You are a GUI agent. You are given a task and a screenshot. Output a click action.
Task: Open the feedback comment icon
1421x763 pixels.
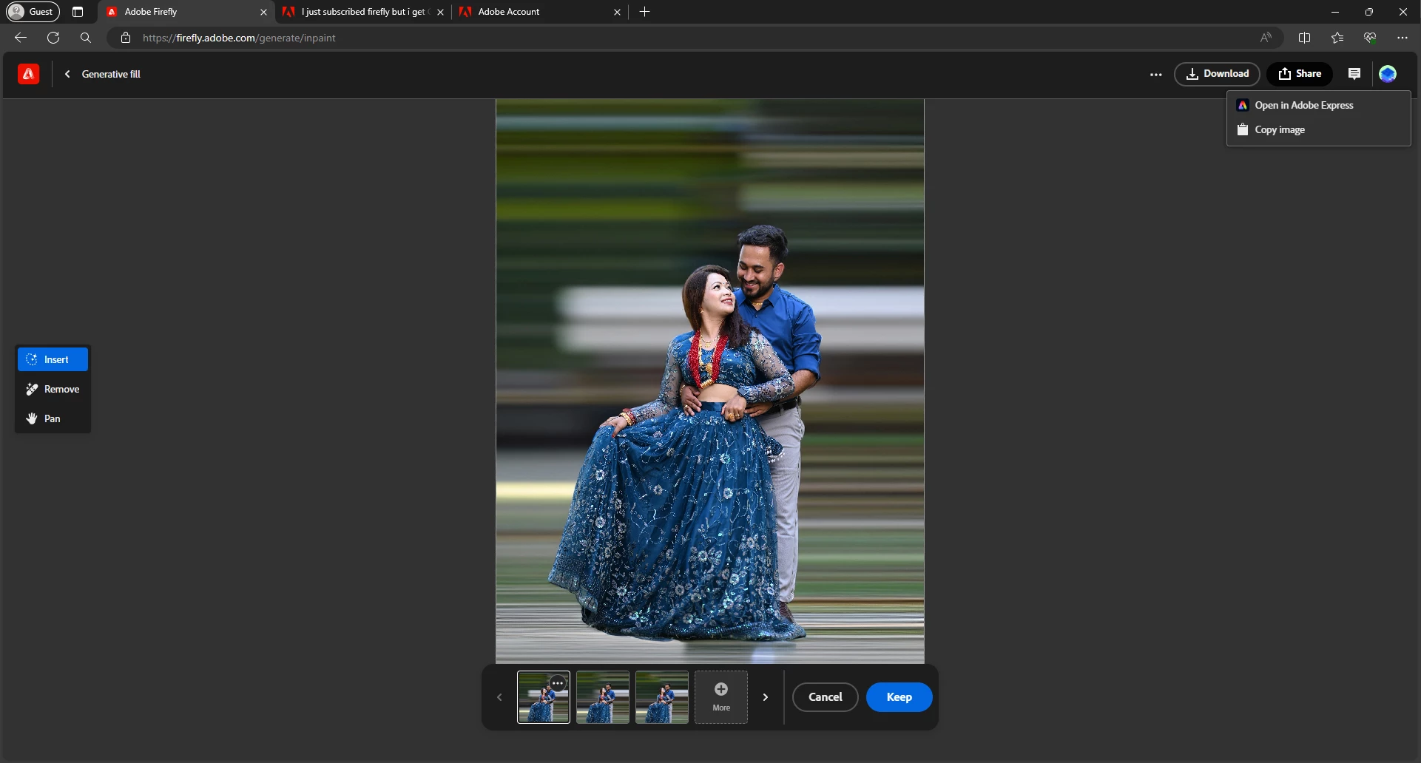[x=1354, y=74]
